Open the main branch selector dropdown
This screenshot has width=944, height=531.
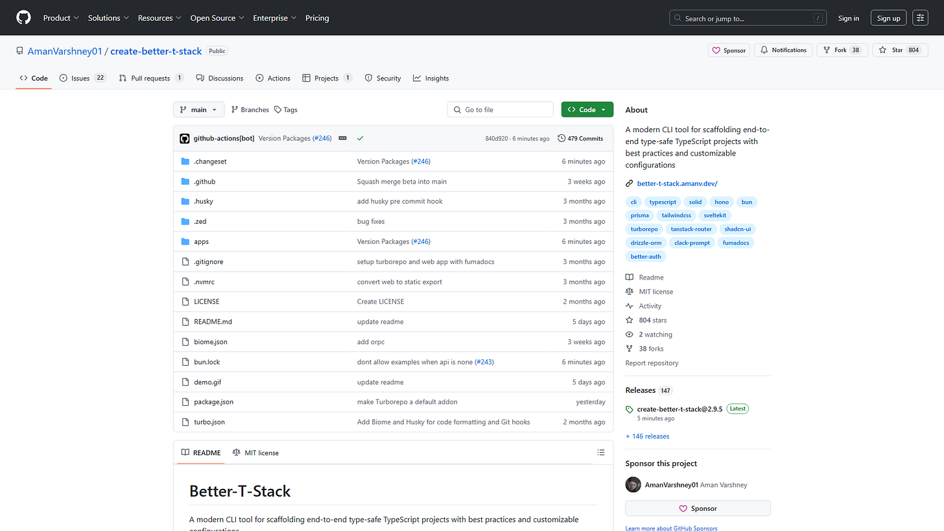(x=199, y=110)
